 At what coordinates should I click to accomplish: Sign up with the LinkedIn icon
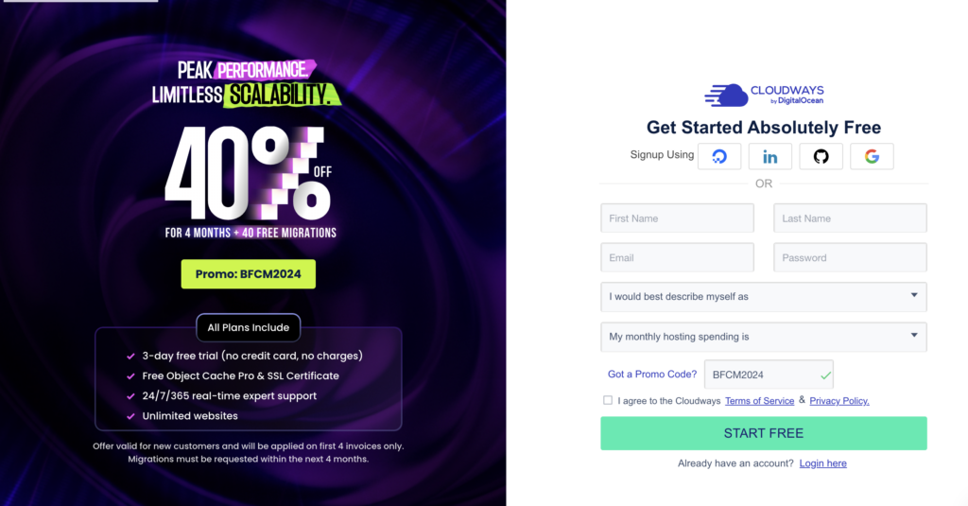(770, 156)
